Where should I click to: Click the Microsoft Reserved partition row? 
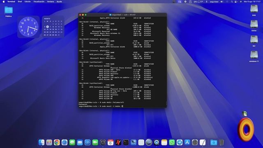click(116, 31)
